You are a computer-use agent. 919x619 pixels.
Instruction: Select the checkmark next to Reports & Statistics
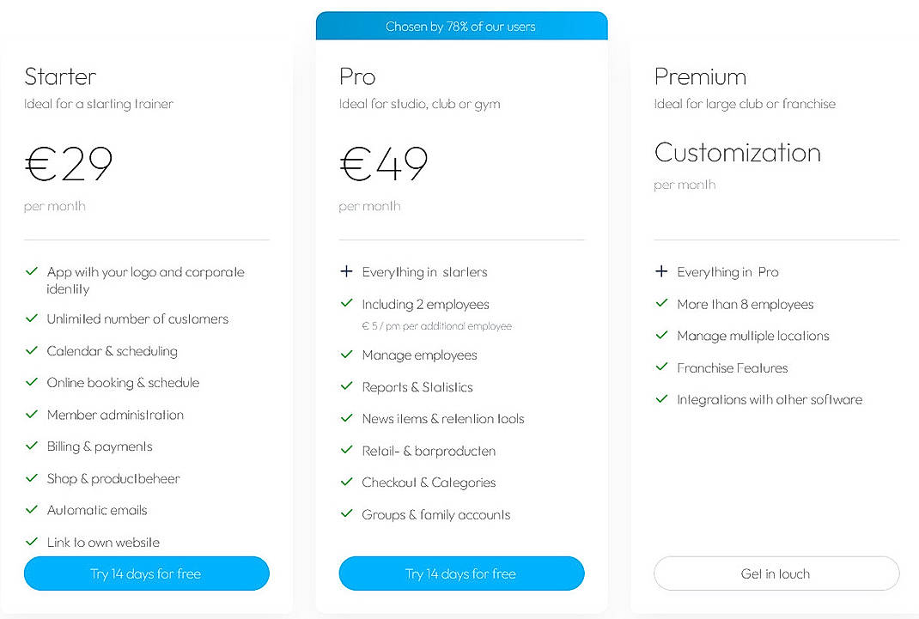coord(347,386)
